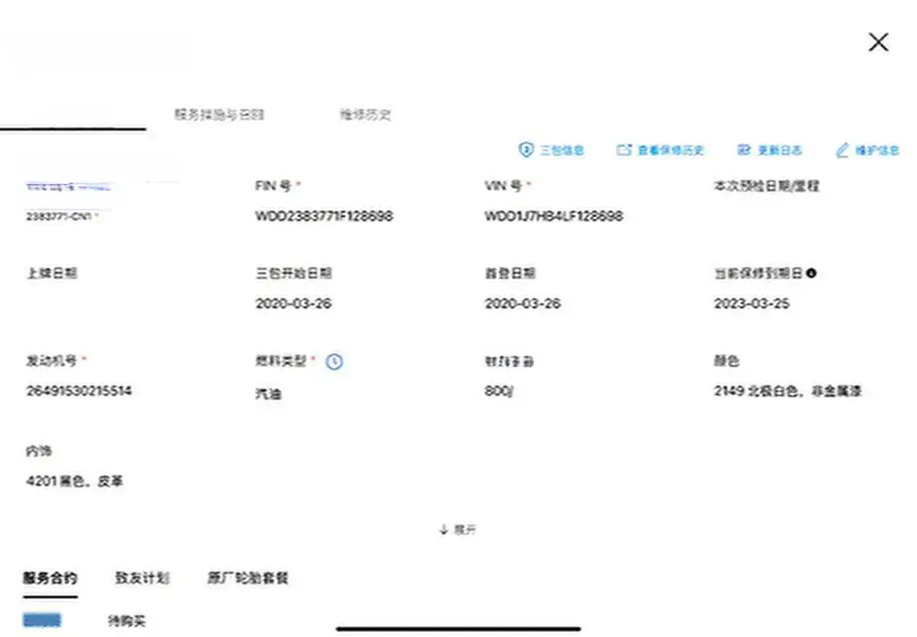
Task: Click the clock icon next to 燃料类型
Action: pos(335,361)
